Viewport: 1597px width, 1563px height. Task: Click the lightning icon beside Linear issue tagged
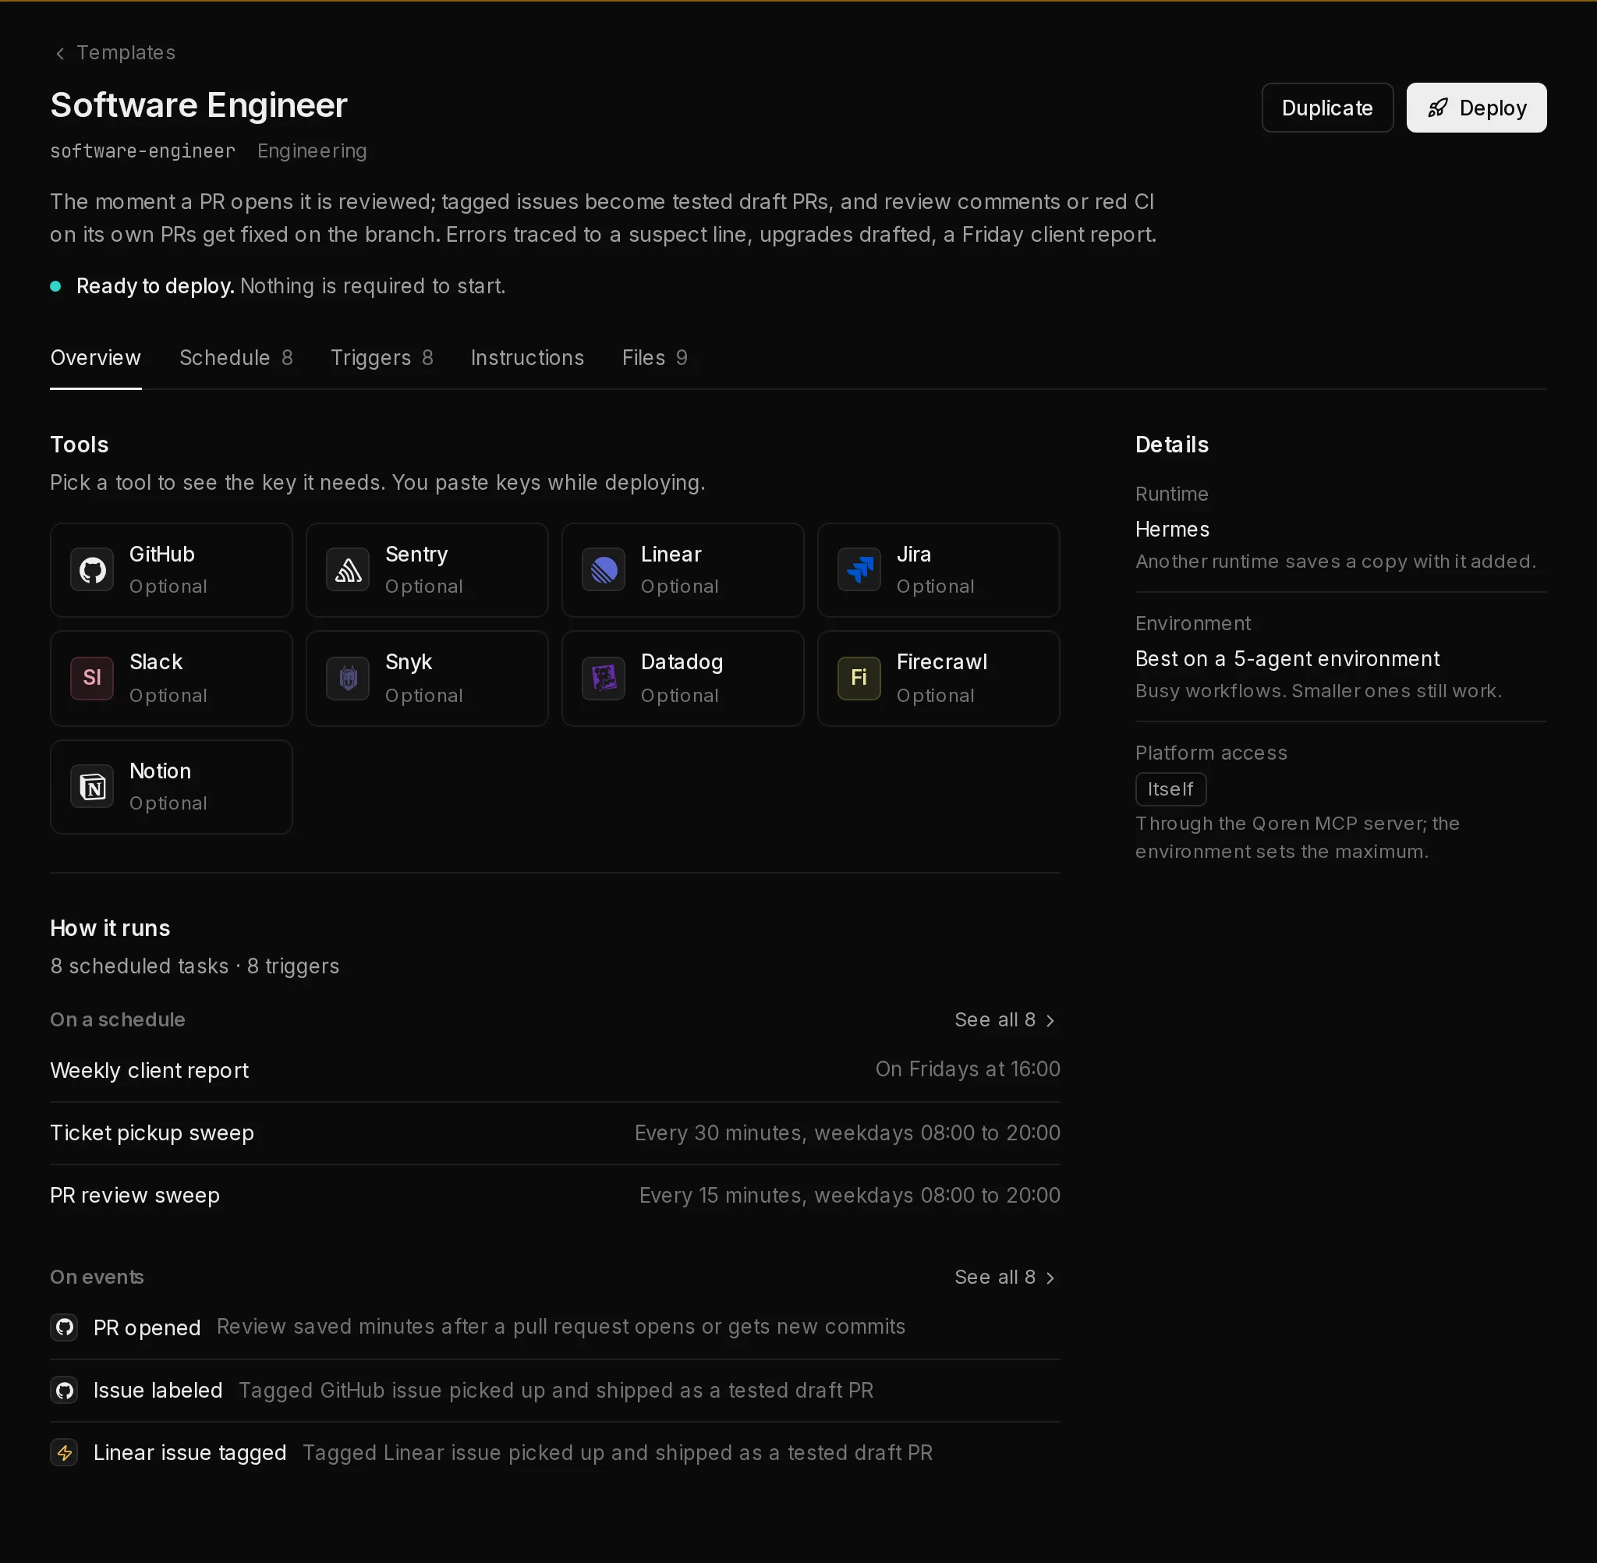[64, 1452]
